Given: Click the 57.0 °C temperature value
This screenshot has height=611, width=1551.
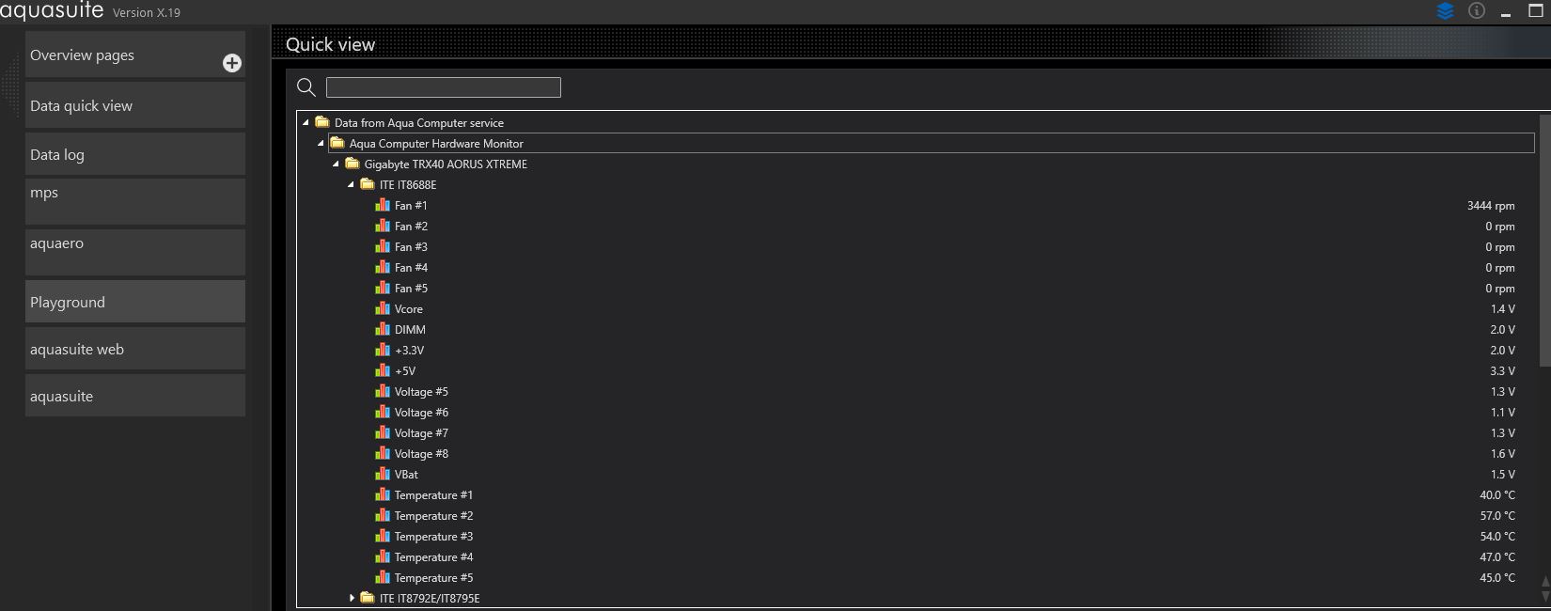Looking at the screenshot, I should click(1497, 516).
